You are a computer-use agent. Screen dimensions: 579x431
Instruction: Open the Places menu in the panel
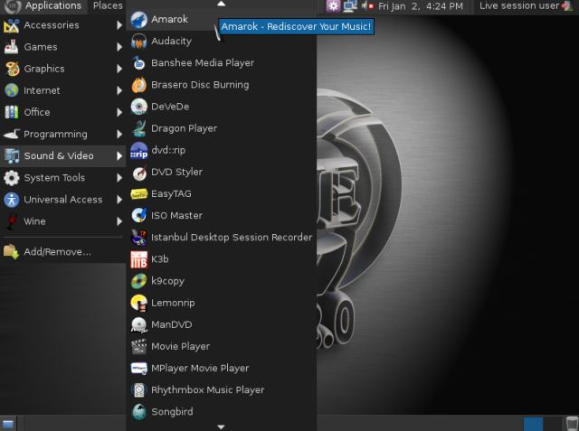[108, 6]
